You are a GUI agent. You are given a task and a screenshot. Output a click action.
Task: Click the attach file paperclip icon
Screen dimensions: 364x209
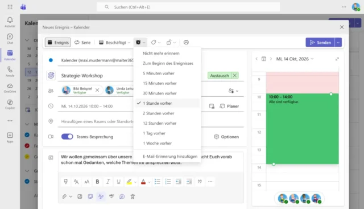64,196
